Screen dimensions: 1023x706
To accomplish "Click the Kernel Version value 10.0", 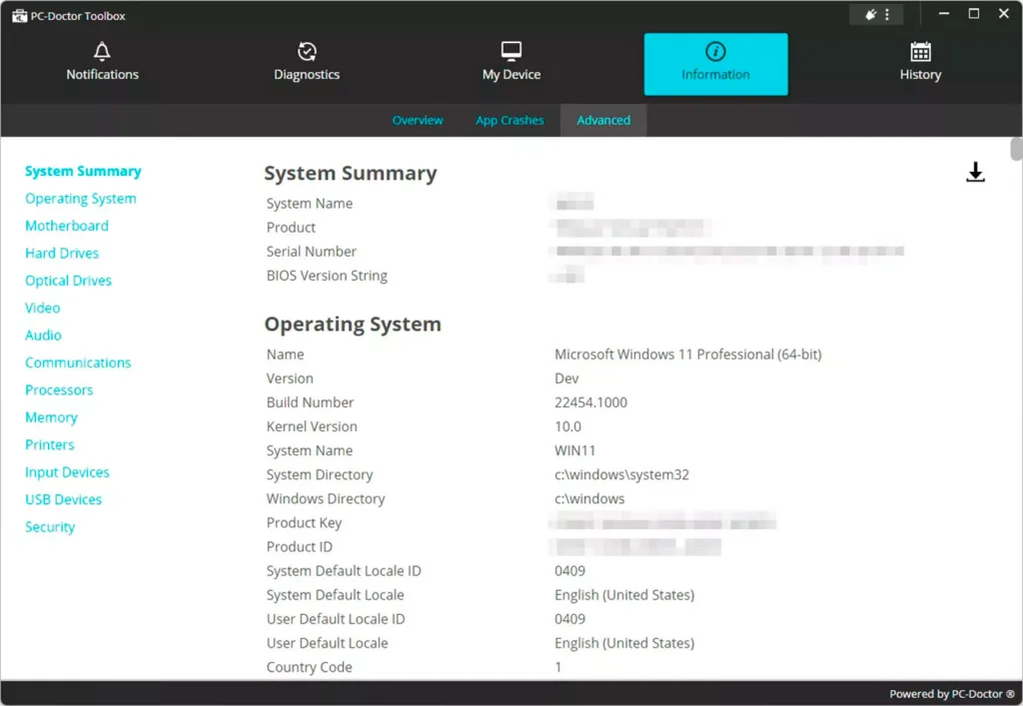I will click(x=567, y=426).
